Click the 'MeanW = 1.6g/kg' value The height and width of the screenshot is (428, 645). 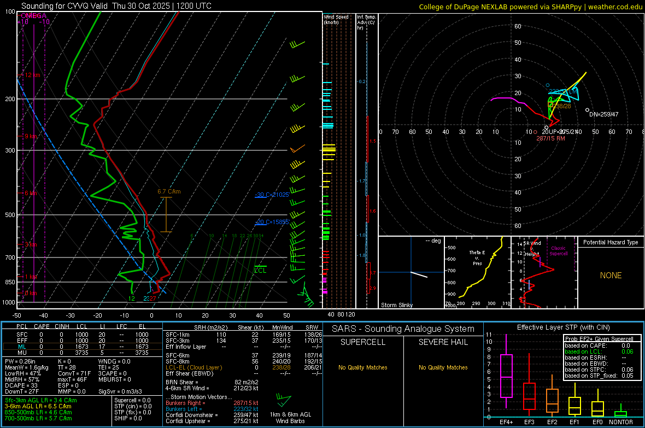(x=26, y=367)
